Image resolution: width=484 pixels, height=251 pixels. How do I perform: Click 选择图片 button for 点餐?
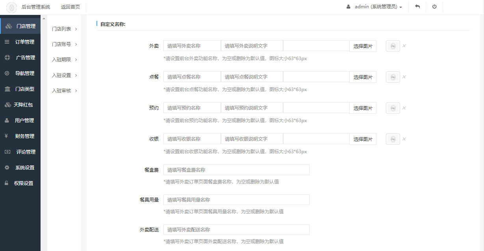click(x=363, y=77)
